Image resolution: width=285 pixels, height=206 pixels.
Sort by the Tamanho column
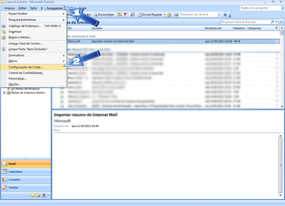coord(239,28)
